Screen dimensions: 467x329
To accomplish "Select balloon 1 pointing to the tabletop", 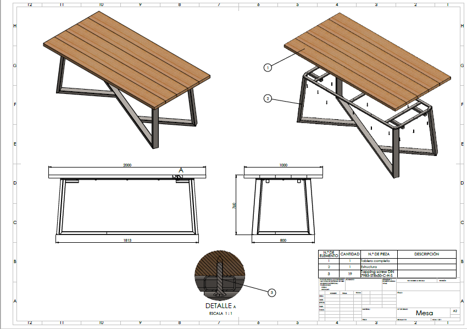I will 267,68.
